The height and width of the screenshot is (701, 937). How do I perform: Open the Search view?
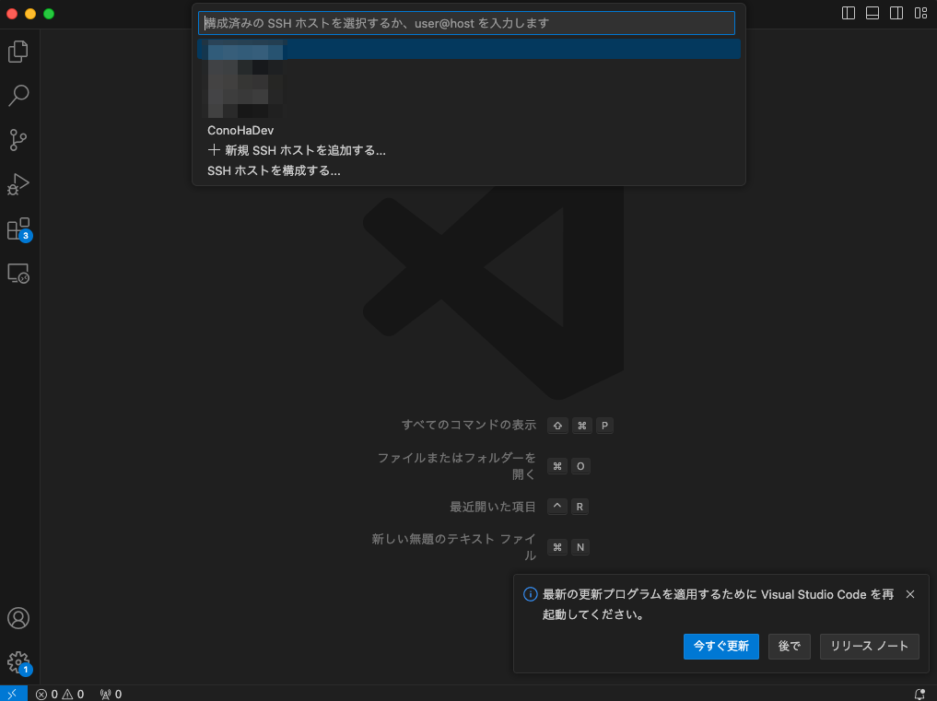[x=18, y=96]
